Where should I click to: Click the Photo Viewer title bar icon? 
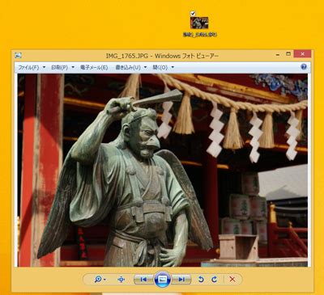[x=18, y=56]
